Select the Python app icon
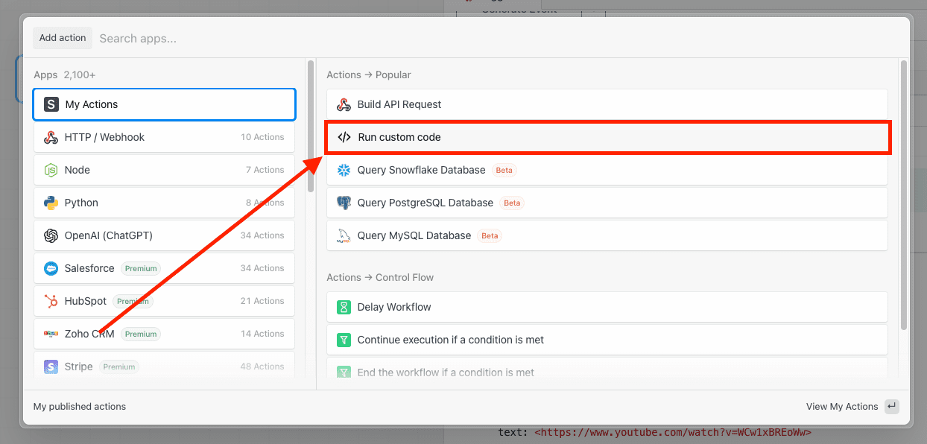The width and height of the screenshot is (927, 444). click(x=51, y=203)
